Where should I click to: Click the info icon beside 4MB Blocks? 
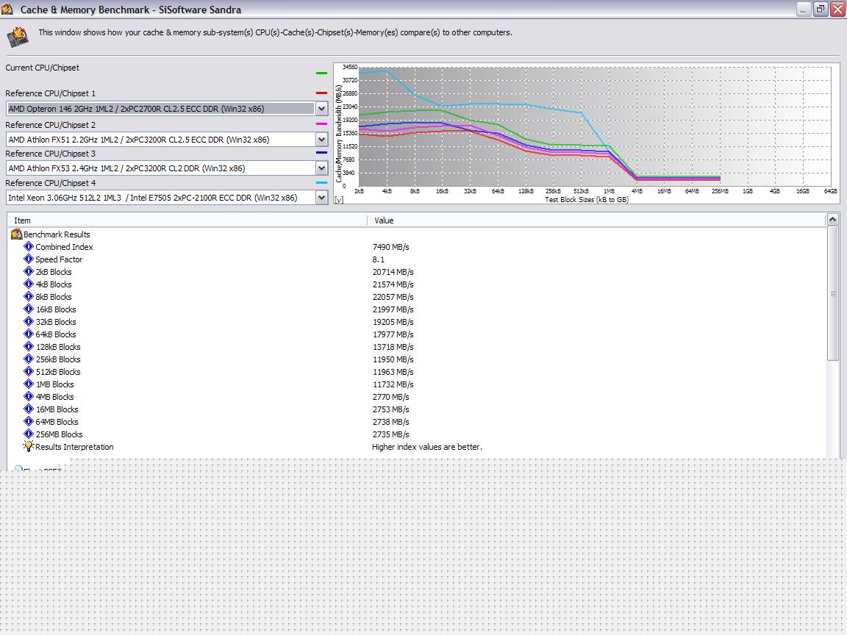click(x=29, y=396)
